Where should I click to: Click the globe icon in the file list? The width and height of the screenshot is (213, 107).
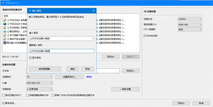5,24
